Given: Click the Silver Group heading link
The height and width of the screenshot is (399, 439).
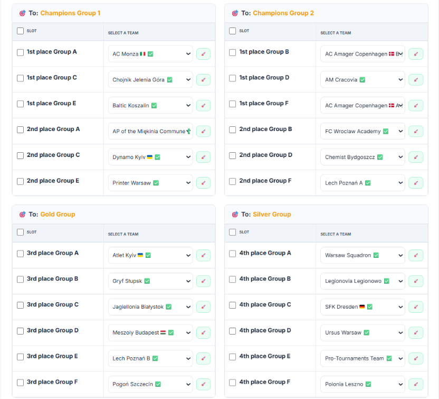Looking at the screenshot, I should tap(272, 215).
